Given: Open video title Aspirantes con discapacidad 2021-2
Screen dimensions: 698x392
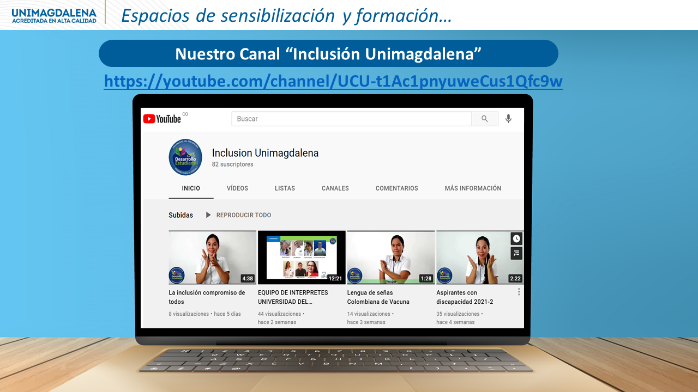Looking at the screenshot, I should [465, 297].
